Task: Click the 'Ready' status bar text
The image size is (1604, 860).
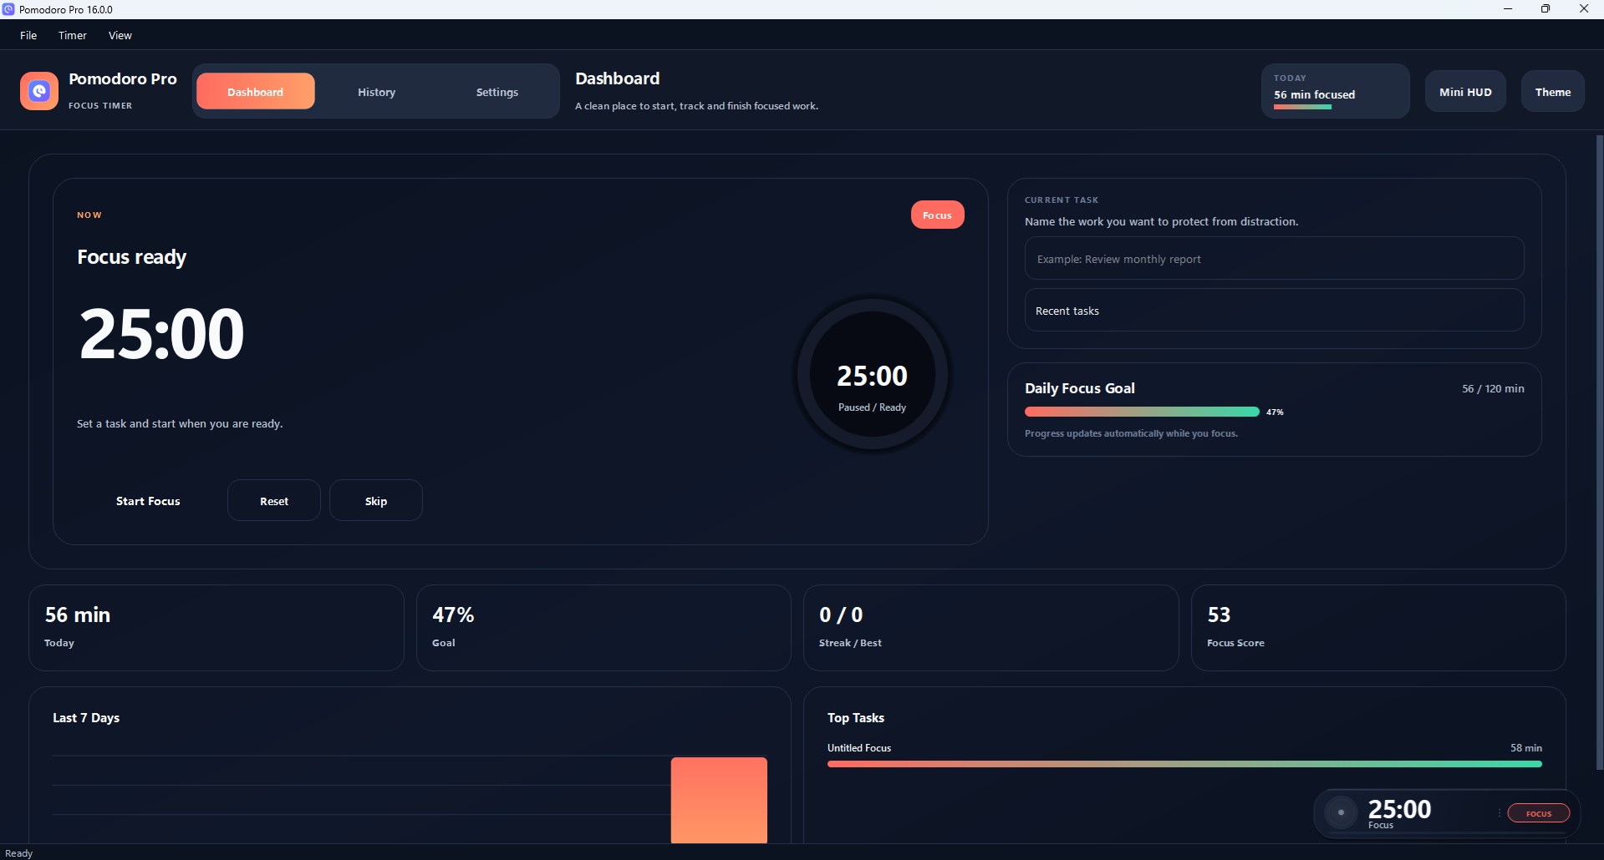Action: point(18,853)
